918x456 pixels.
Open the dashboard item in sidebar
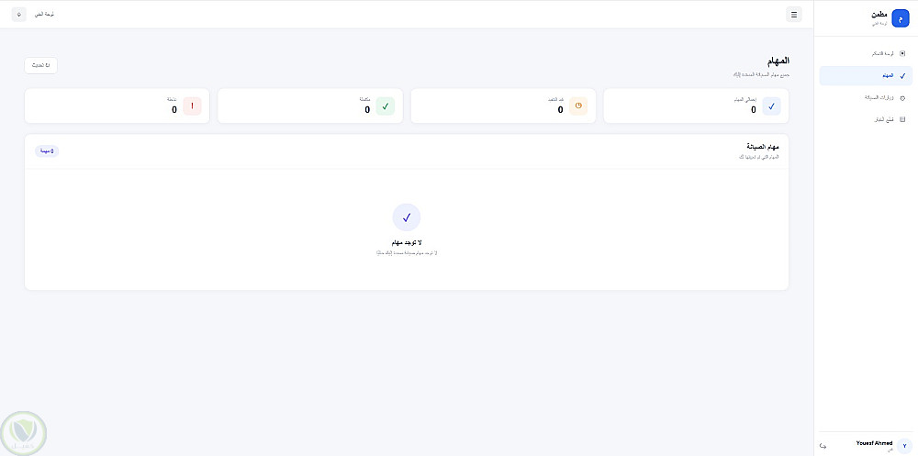[x=866, y=53]
